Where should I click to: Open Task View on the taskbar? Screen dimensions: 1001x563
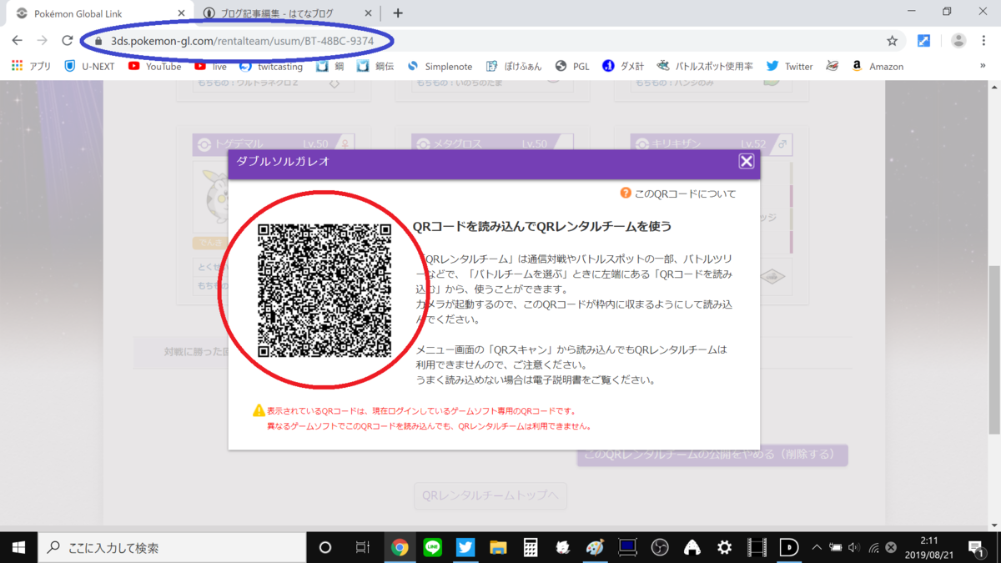363,547
